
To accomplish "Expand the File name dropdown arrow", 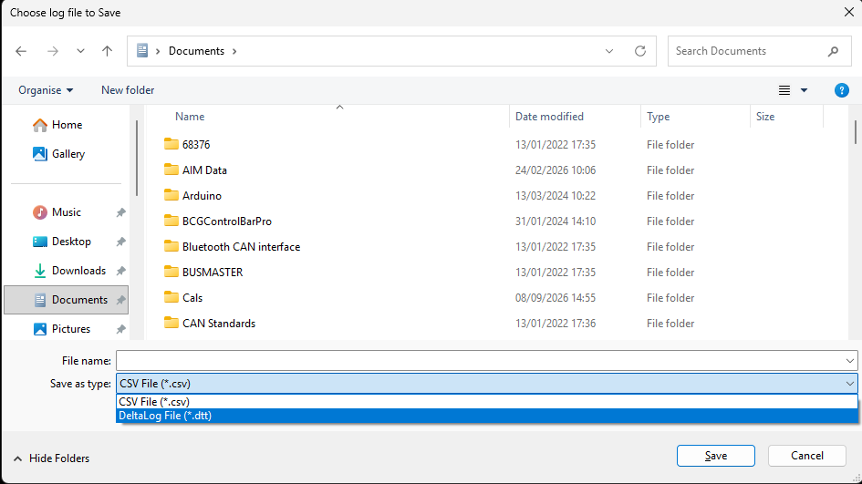I will coord(850,361).
